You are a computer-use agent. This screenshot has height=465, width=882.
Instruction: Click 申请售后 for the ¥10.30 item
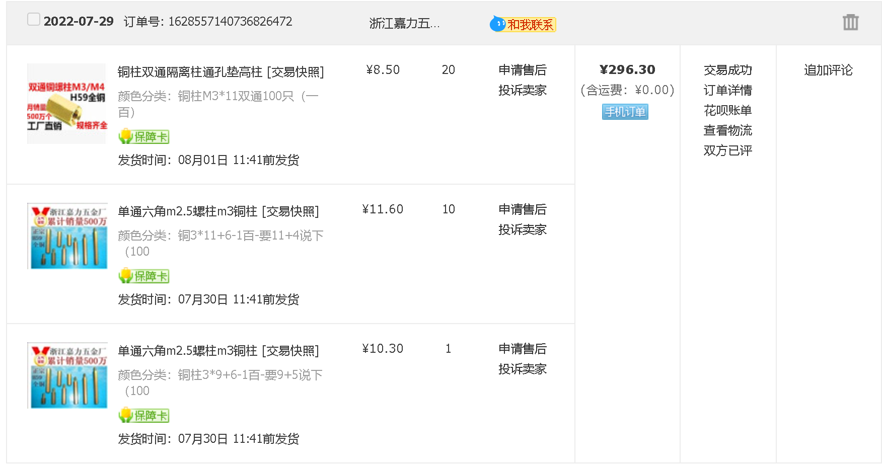click(522, 349)
